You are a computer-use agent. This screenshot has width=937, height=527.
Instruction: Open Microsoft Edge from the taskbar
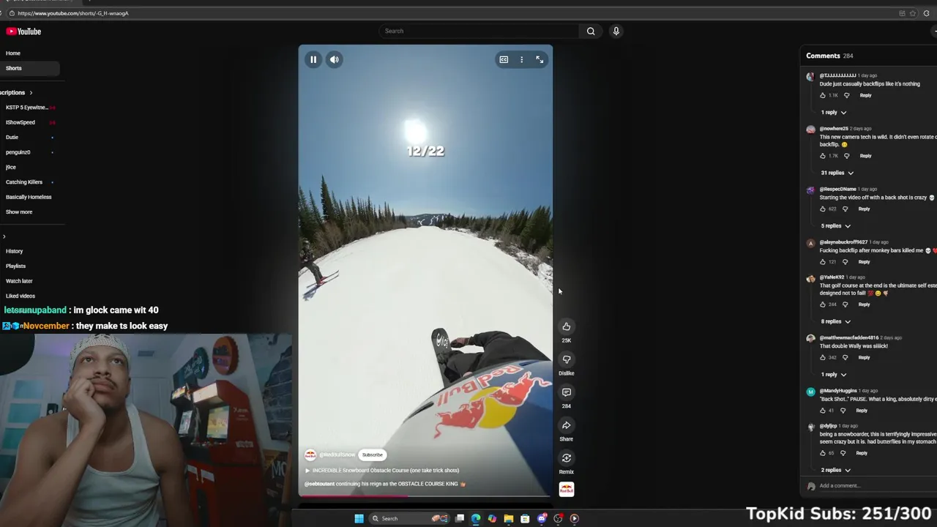click(476, 518)
